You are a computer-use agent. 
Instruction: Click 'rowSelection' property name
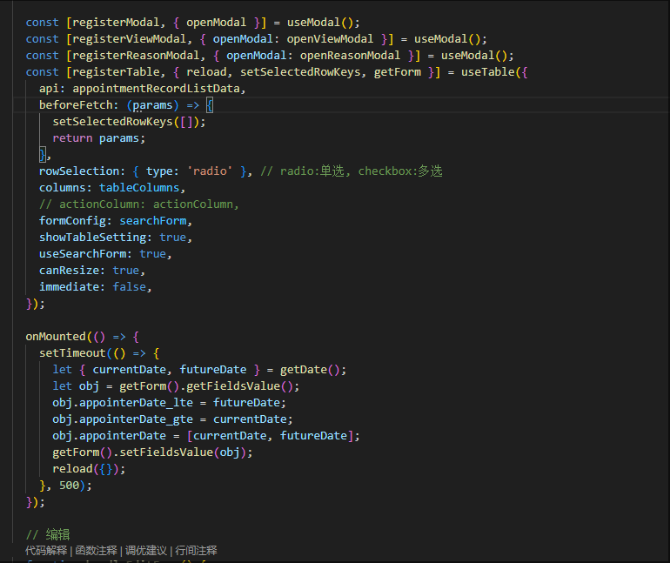[x=79, y=171]
